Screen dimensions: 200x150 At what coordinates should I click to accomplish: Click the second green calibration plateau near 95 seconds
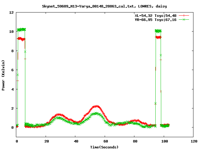(158, 31)
